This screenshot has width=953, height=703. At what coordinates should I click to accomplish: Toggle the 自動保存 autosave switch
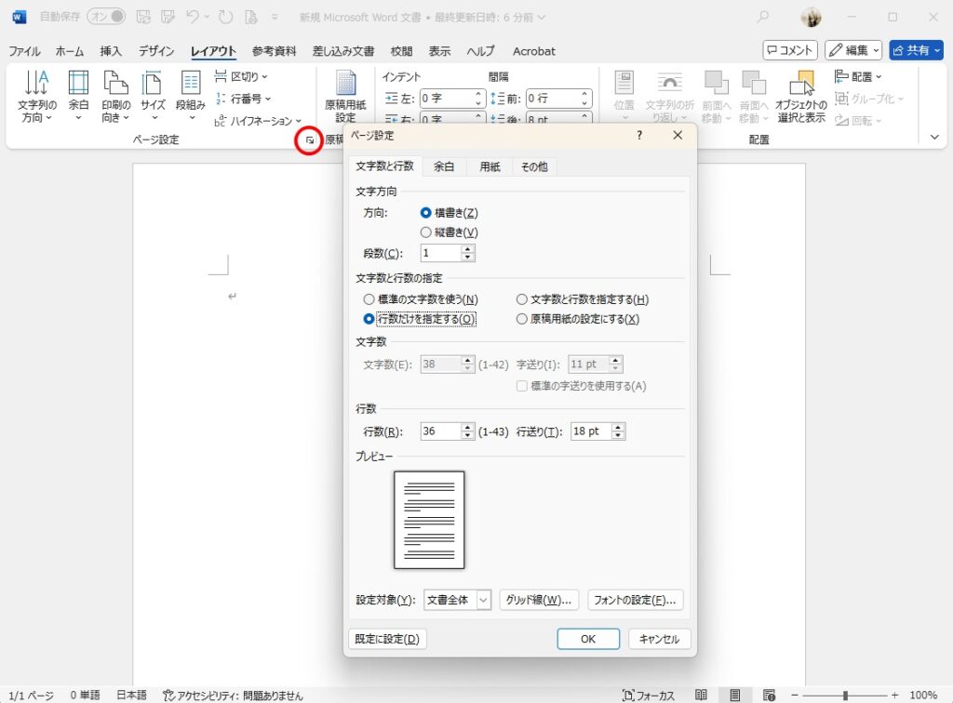(106, 17)
